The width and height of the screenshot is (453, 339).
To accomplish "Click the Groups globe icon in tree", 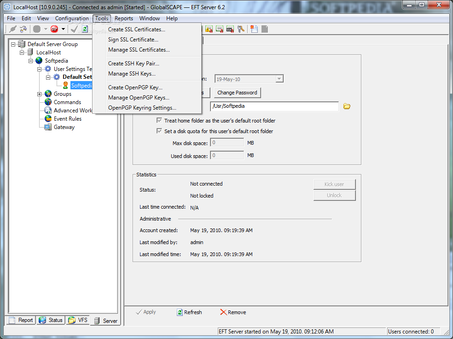I will (48, 94).
